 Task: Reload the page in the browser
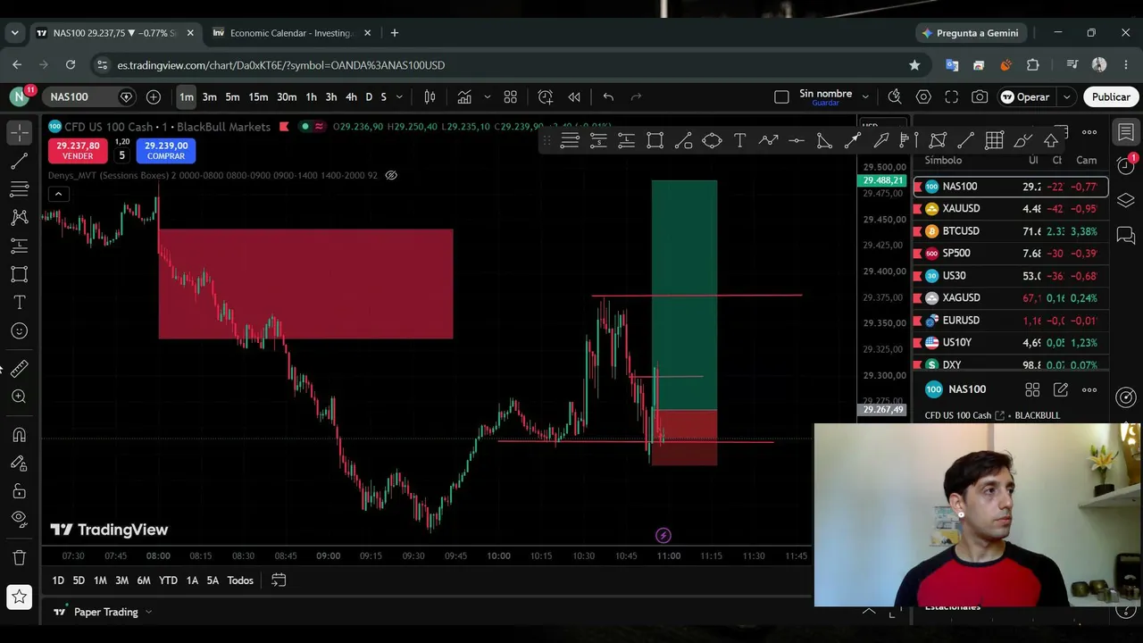tap(71, 65)
